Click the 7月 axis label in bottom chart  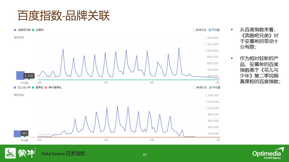[x=218, y=140]
